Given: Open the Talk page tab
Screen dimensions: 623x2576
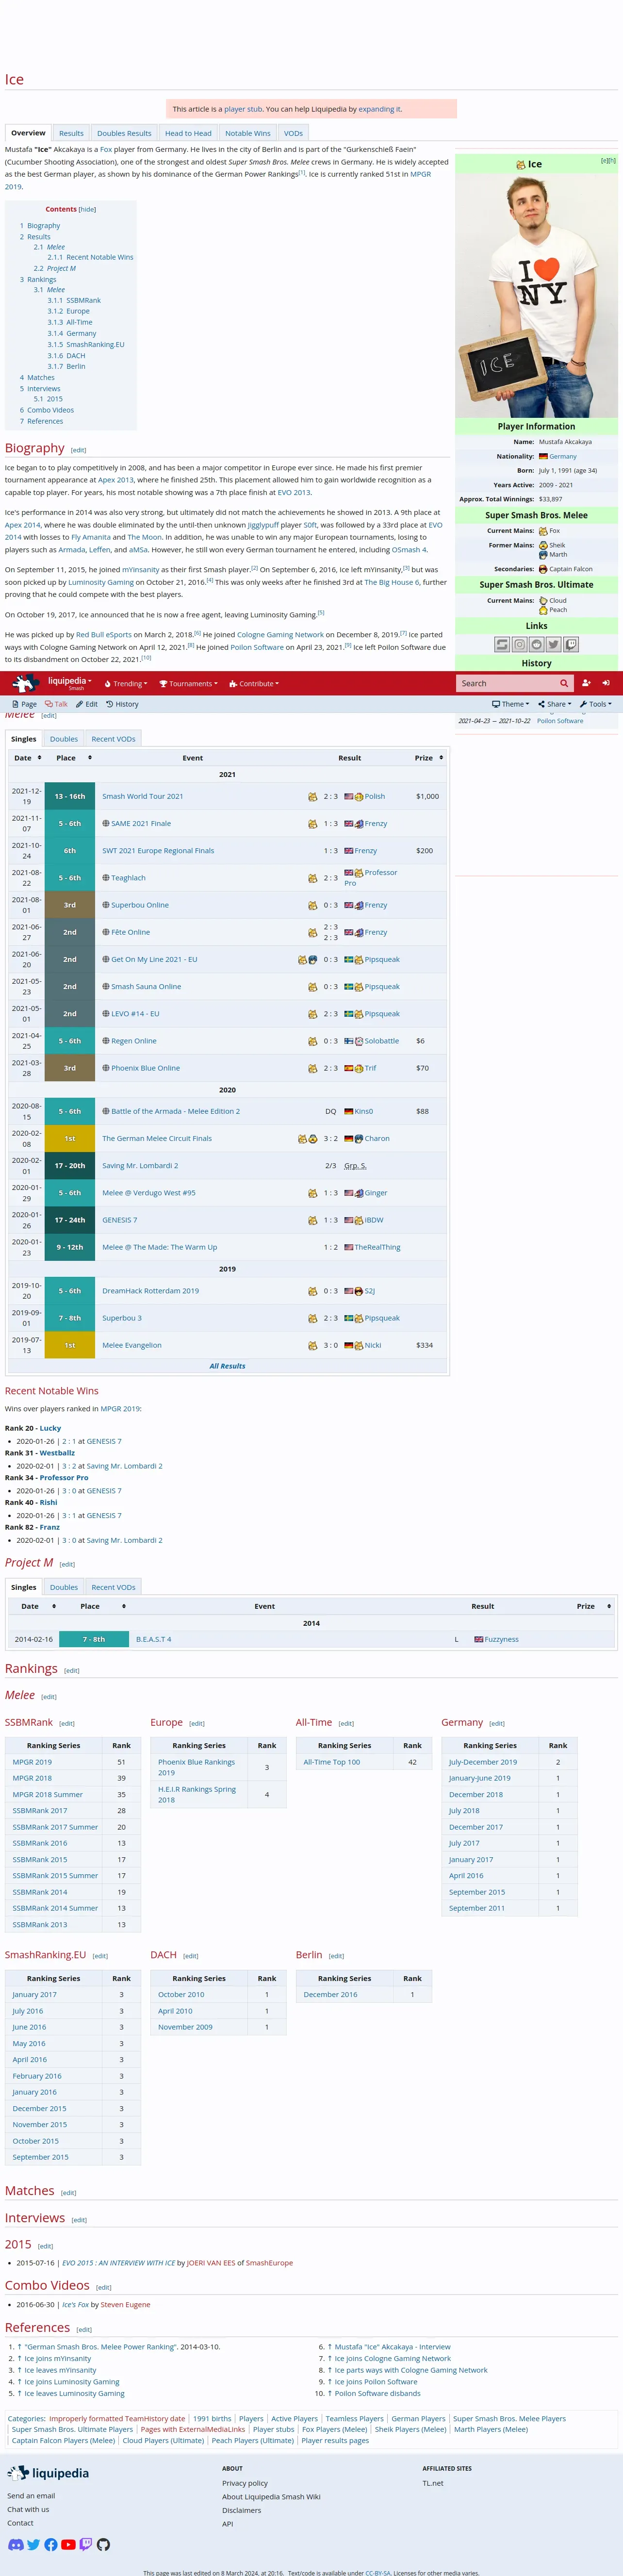Looking at the screenshot, I should [x=56, y=704].
